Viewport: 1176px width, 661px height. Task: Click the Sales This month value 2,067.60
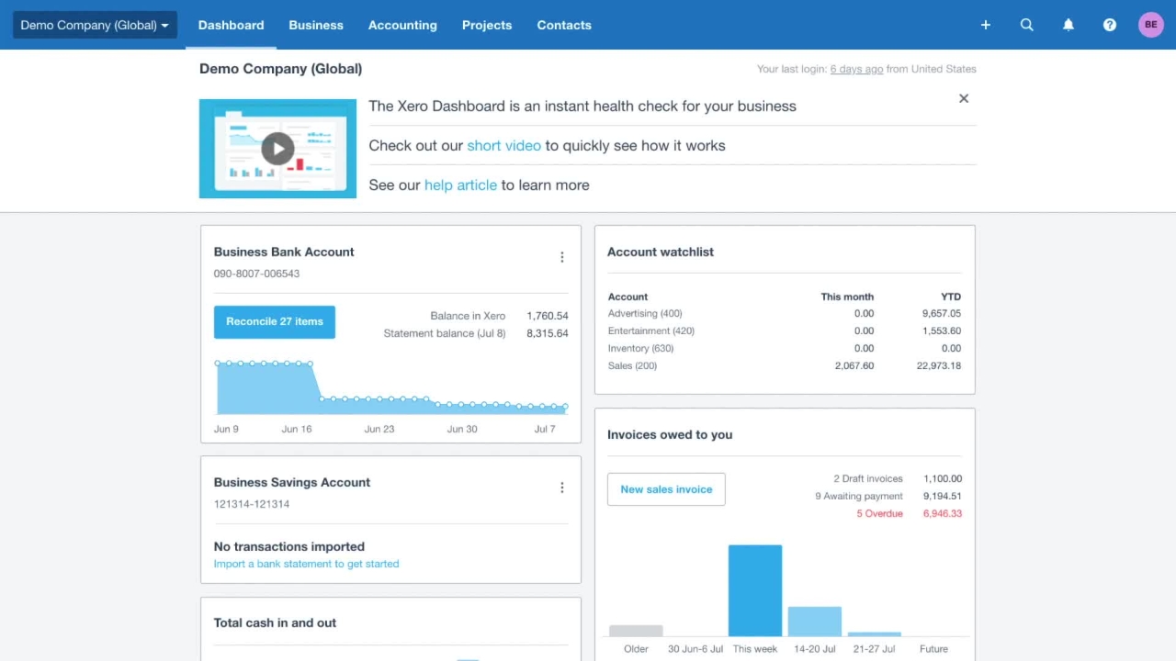coord(854,365)
